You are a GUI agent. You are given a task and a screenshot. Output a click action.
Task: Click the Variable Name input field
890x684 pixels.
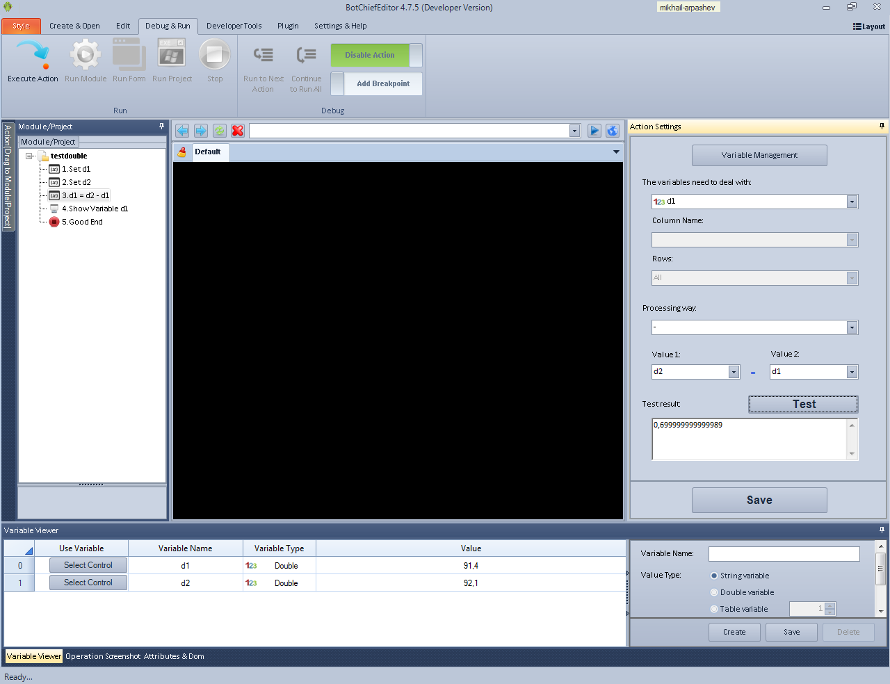(x=784, y=554)
